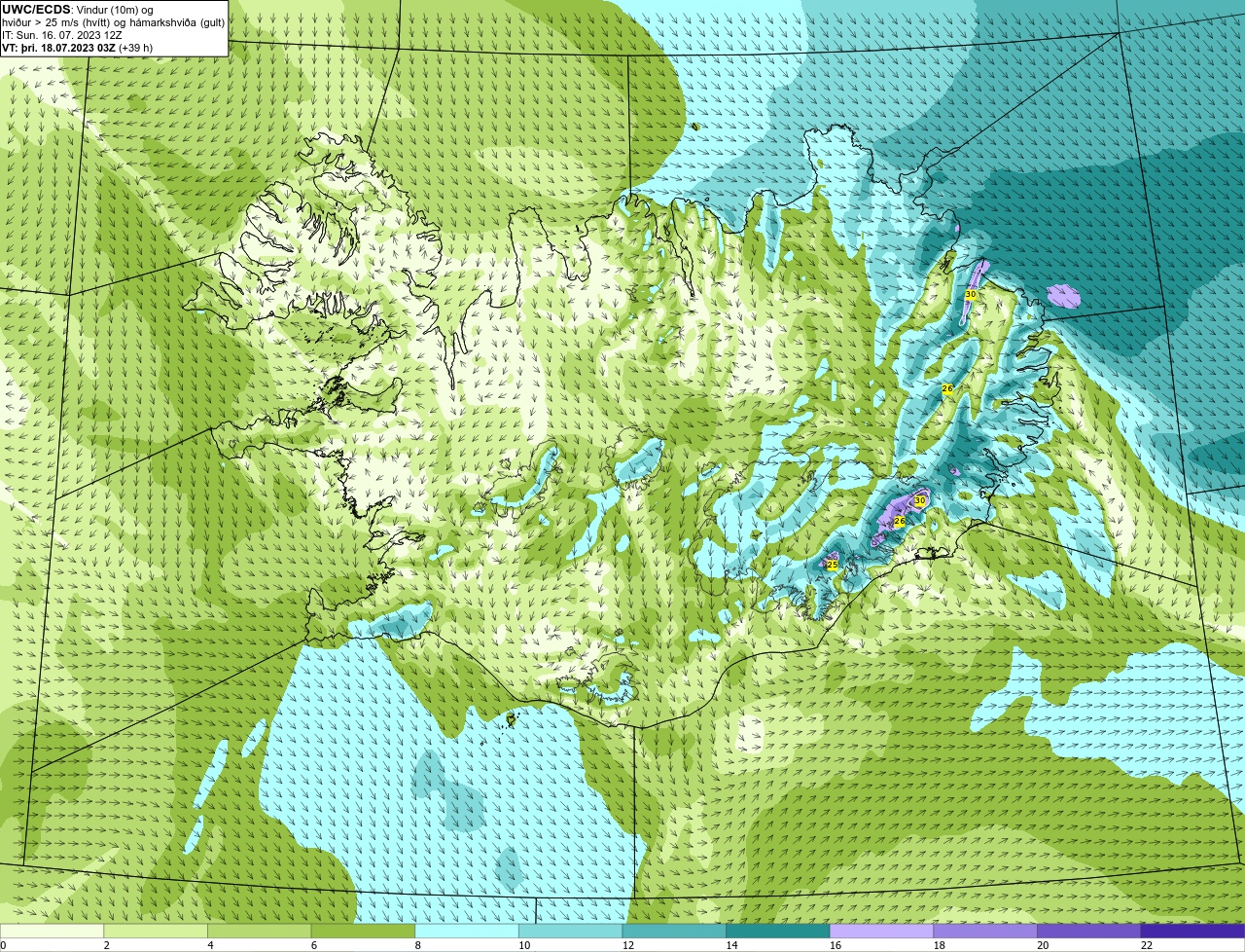Click the legend tick label "14"
Image resolution: width=1245 pixels, height=952 pixels.
pyautogui.click(x=731, y=945)
